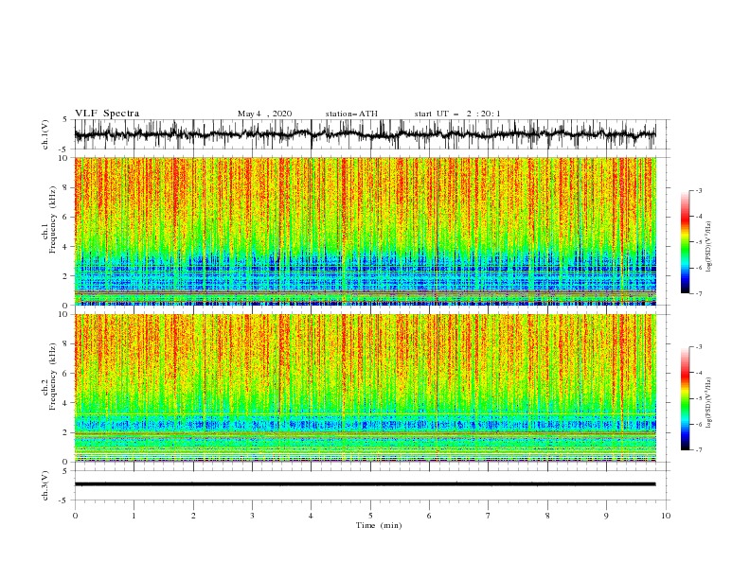Image resolution: width=750 pixels, height=579 pixels.
Task: Click the "2" frequency tick of ch.2 spectrogram
Action: [x=65, y=432]
